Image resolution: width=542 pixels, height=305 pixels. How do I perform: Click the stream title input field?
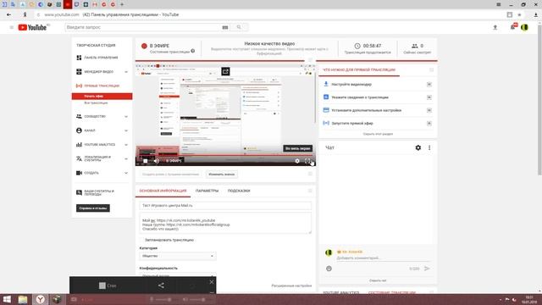coord(225,205)
